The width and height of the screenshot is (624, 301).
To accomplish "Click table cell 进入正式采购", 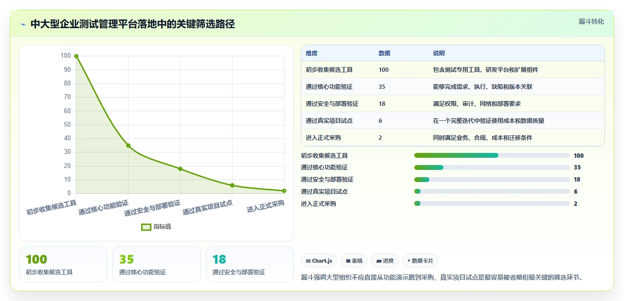I will pos(323,138).
